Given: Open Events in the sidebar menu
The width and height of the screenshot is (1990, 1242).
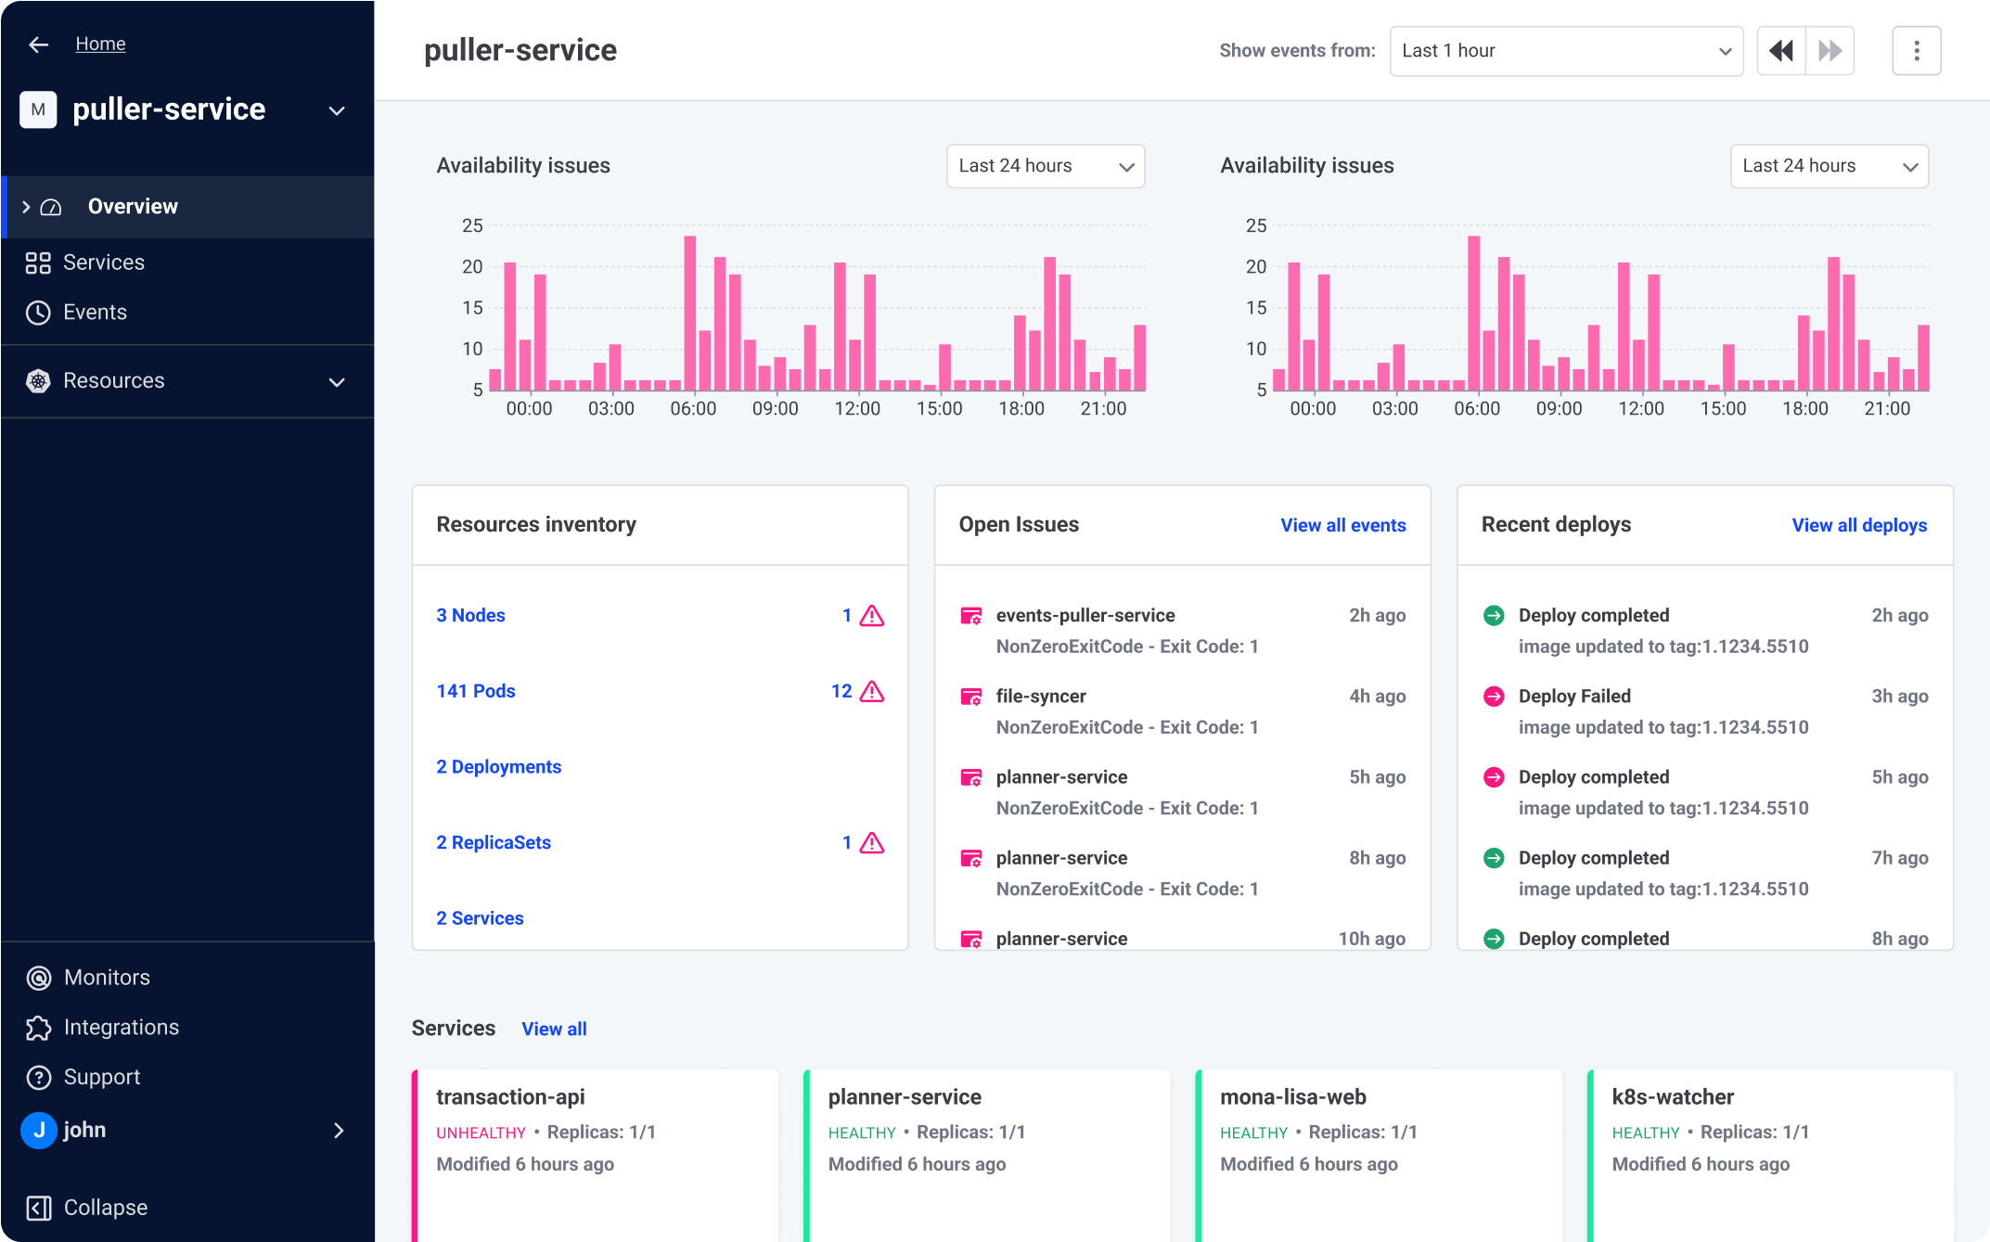Looking at the screenshot, I should click(x=94, y=313).
